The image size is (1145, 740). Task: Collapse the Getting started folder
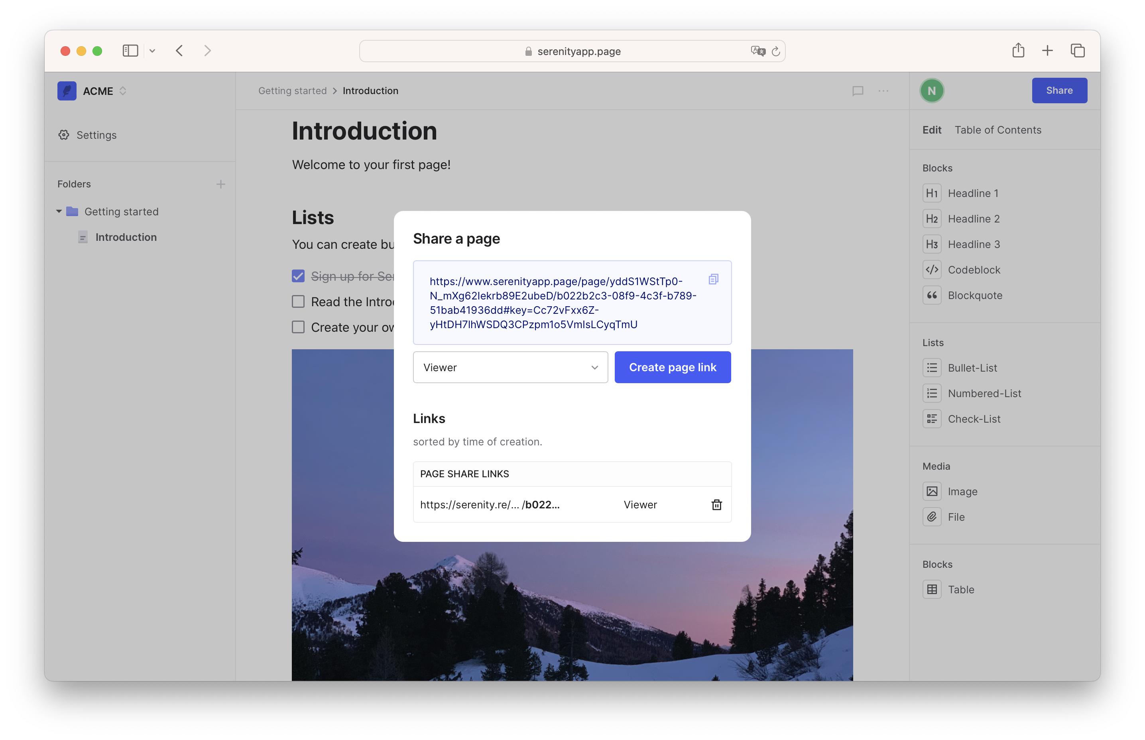(x=59, y=211)
